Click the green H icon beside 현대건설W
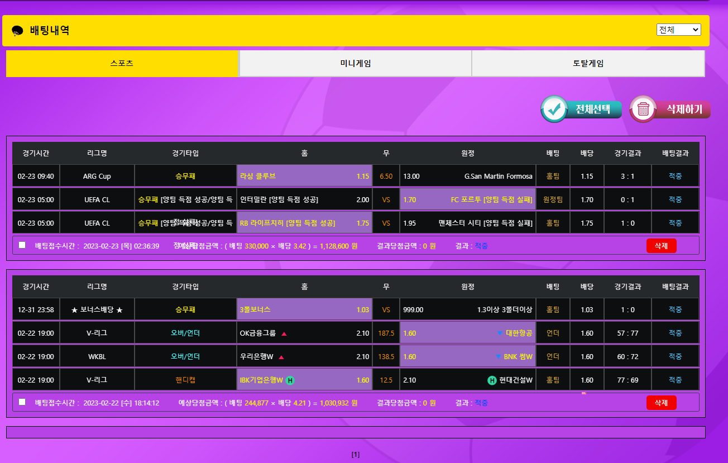Viewport: 728px width, 463px height. (x=492, y=380)
